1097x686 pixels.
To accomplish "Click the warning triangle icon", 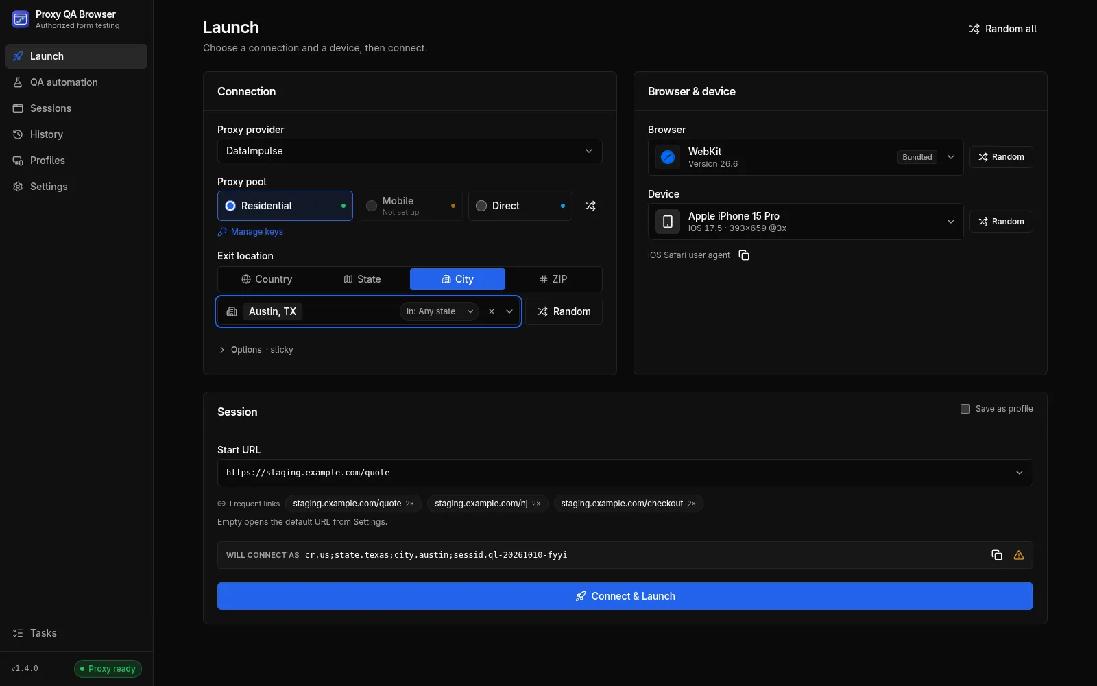I will (x=1019, y=555).
